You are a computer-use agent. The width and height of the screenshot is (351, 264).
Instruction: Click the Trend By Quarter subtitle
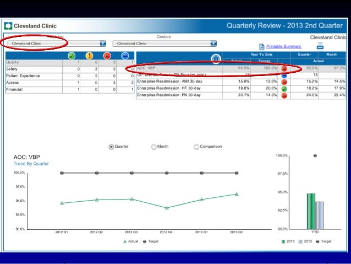point(31,164)
